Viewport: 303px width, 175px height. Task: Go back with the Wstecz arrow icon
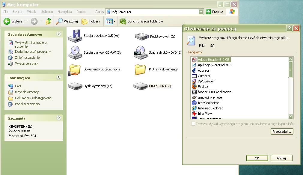pyautogui.click(x=7, y=21)
